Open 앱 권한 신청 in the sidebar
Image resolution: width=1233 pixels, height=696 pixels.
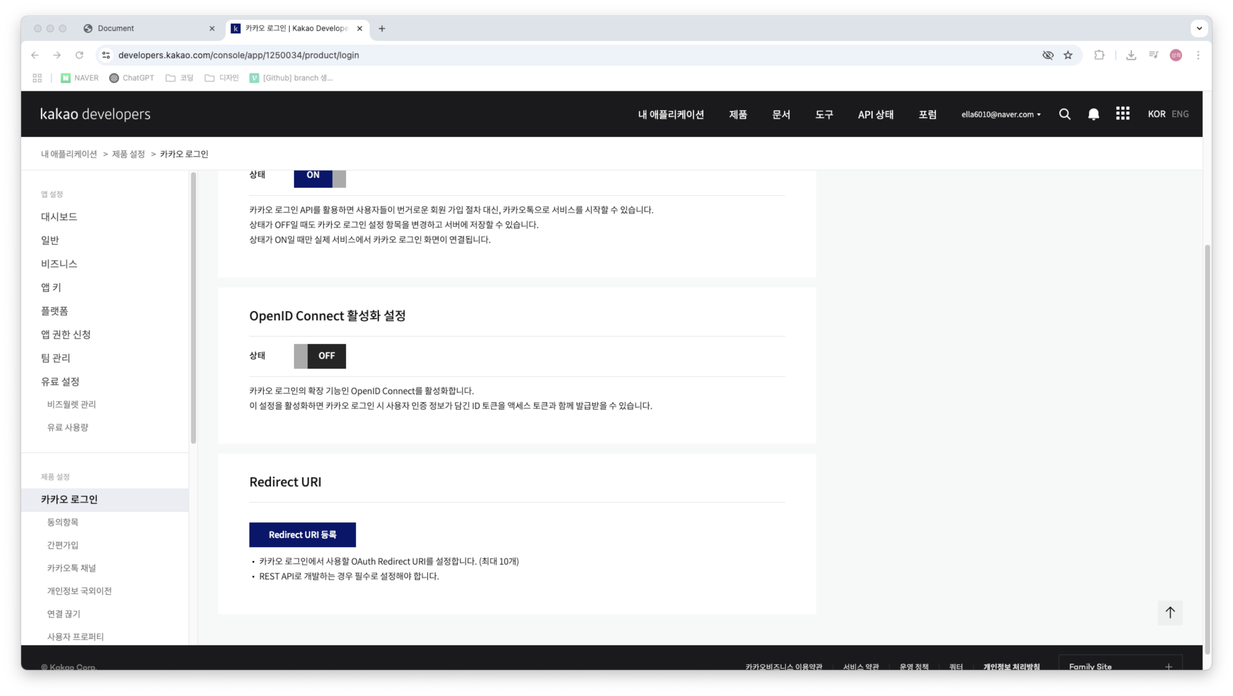click(65, 334)
